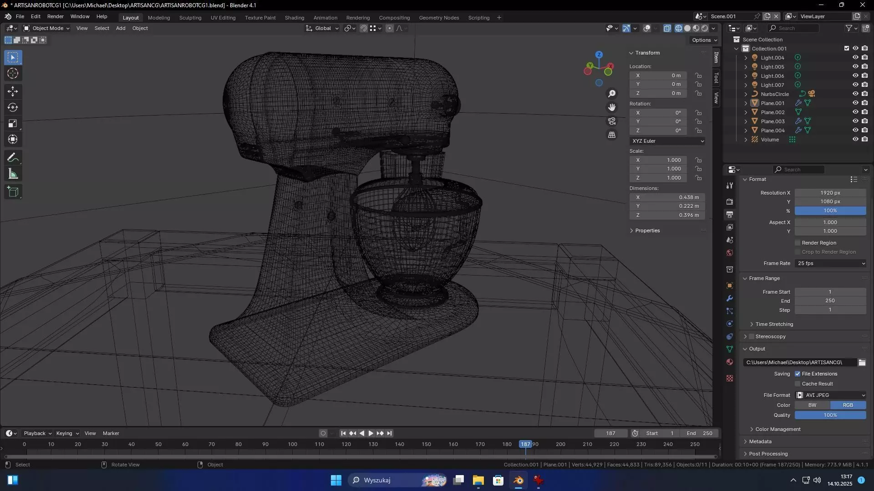
Task: Activate the Rotate tool
Action: 13,108
